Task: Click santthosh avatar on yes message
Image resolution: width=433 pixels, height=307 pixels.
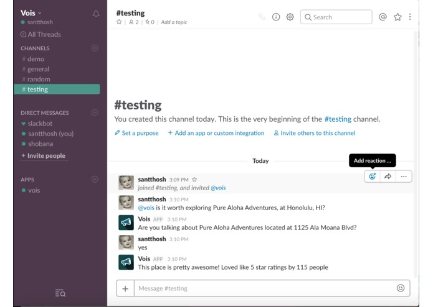Action: 126,242
